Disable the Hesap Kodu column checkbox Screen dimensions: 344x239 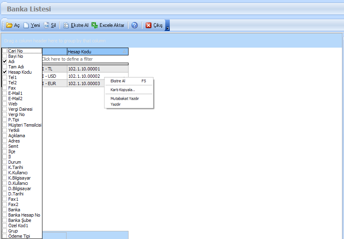coord(5,72)
